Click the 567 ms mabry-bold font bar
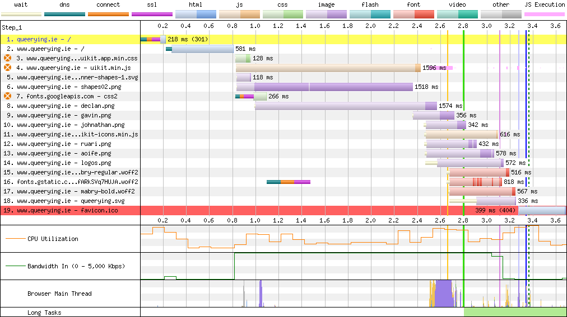 [481, 191]
